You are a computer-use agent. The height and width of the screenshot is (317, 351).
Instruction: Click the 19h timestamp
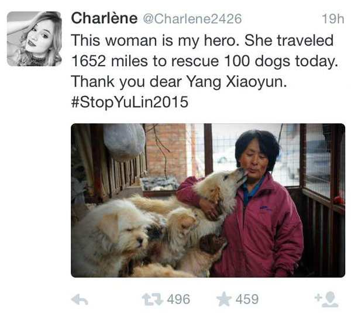click(333, 19)
